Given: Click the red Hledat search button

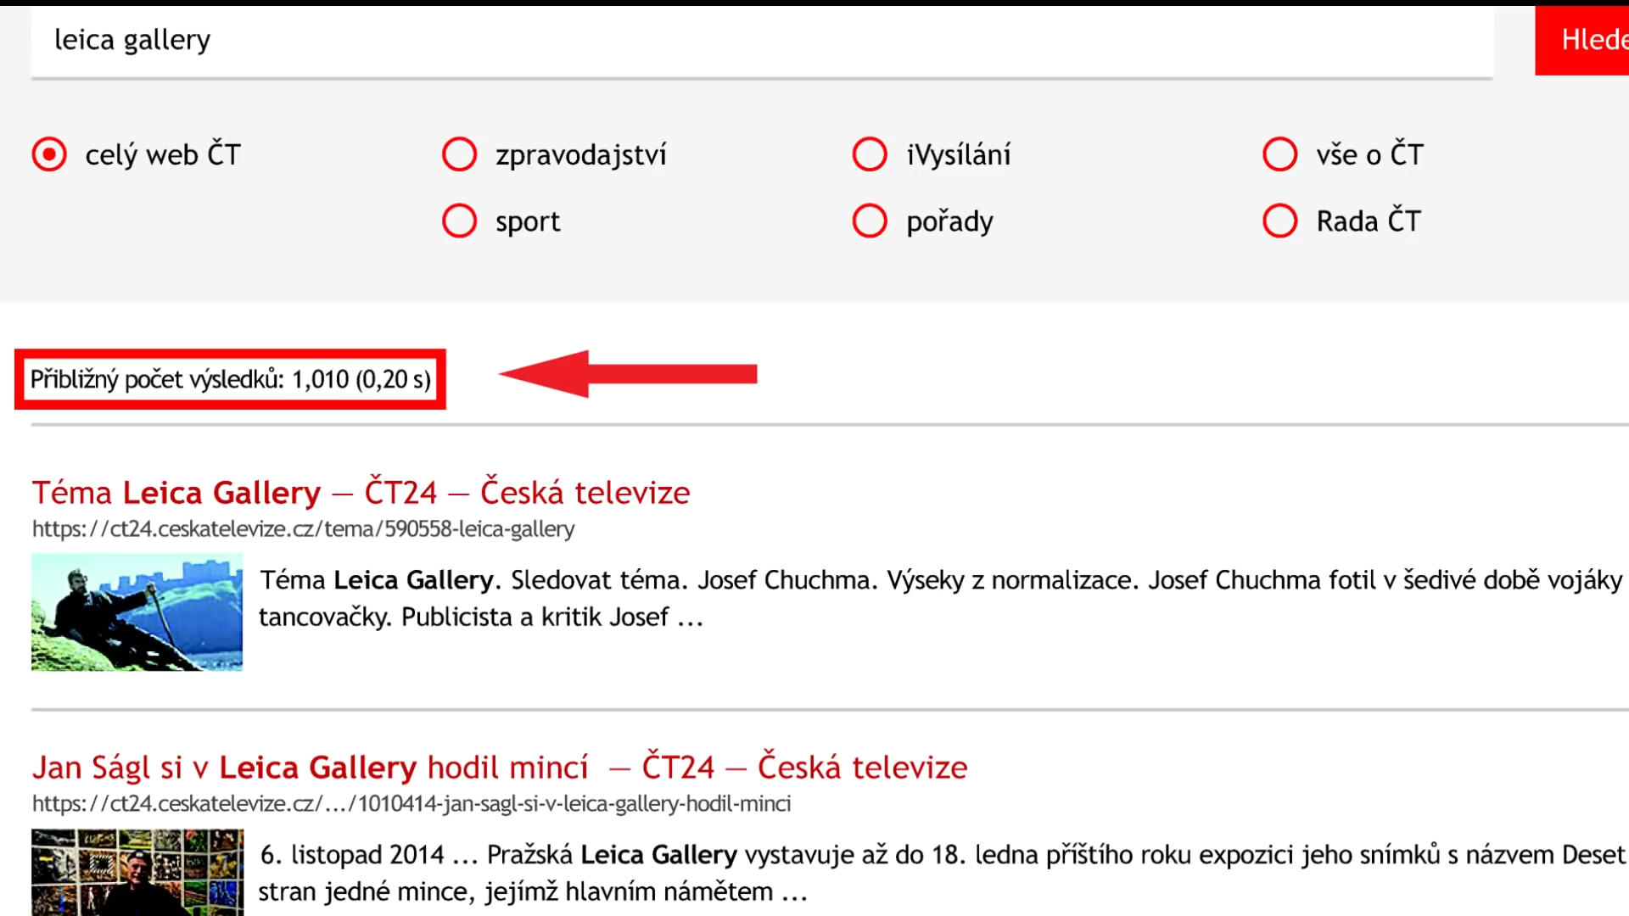Looking at the screenshot, I should pos(1582,40).
